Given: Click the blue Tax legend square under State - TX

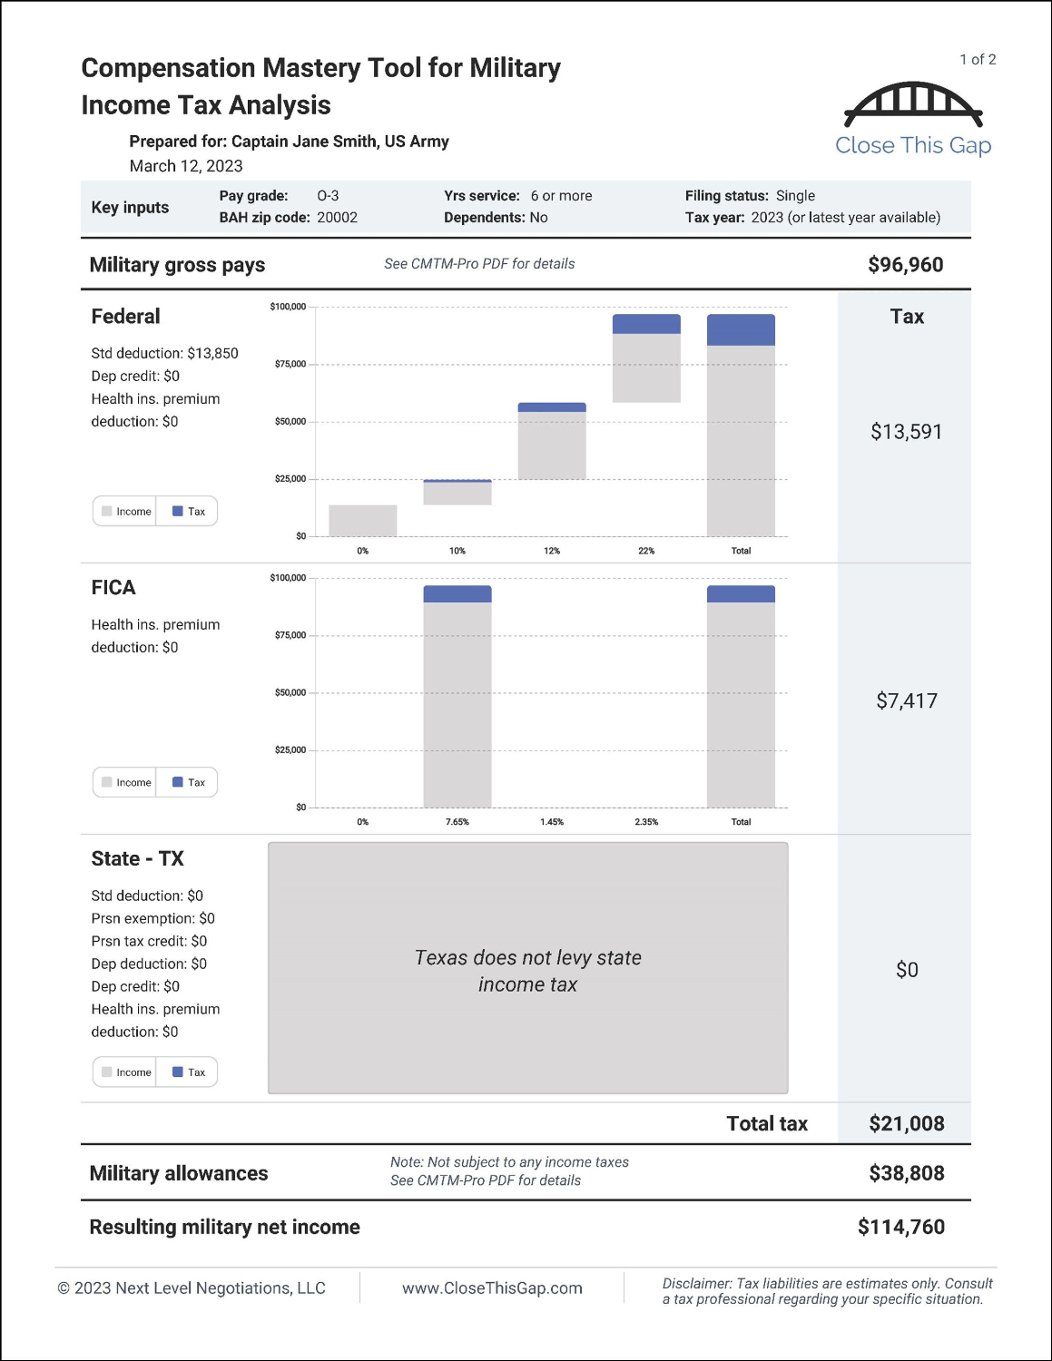Looking at the screenshot, I should pyautogui.click(x=178, y=1072).
